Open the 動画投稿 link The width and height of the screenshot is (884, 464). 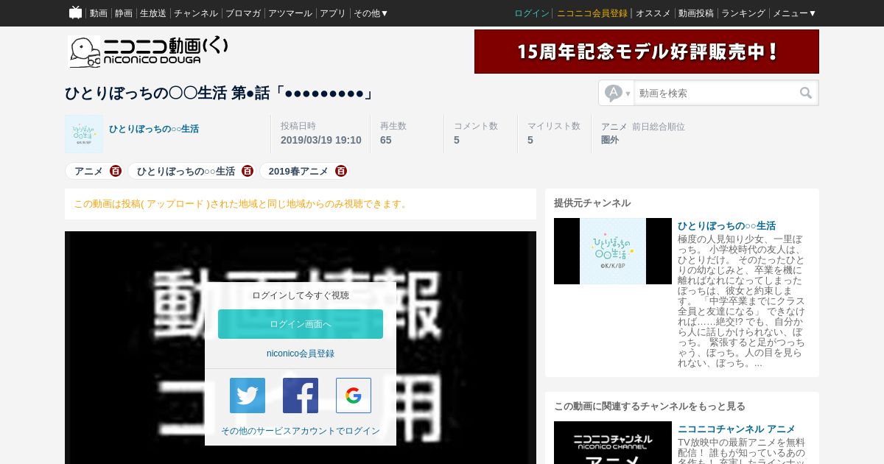click(696, 13)
